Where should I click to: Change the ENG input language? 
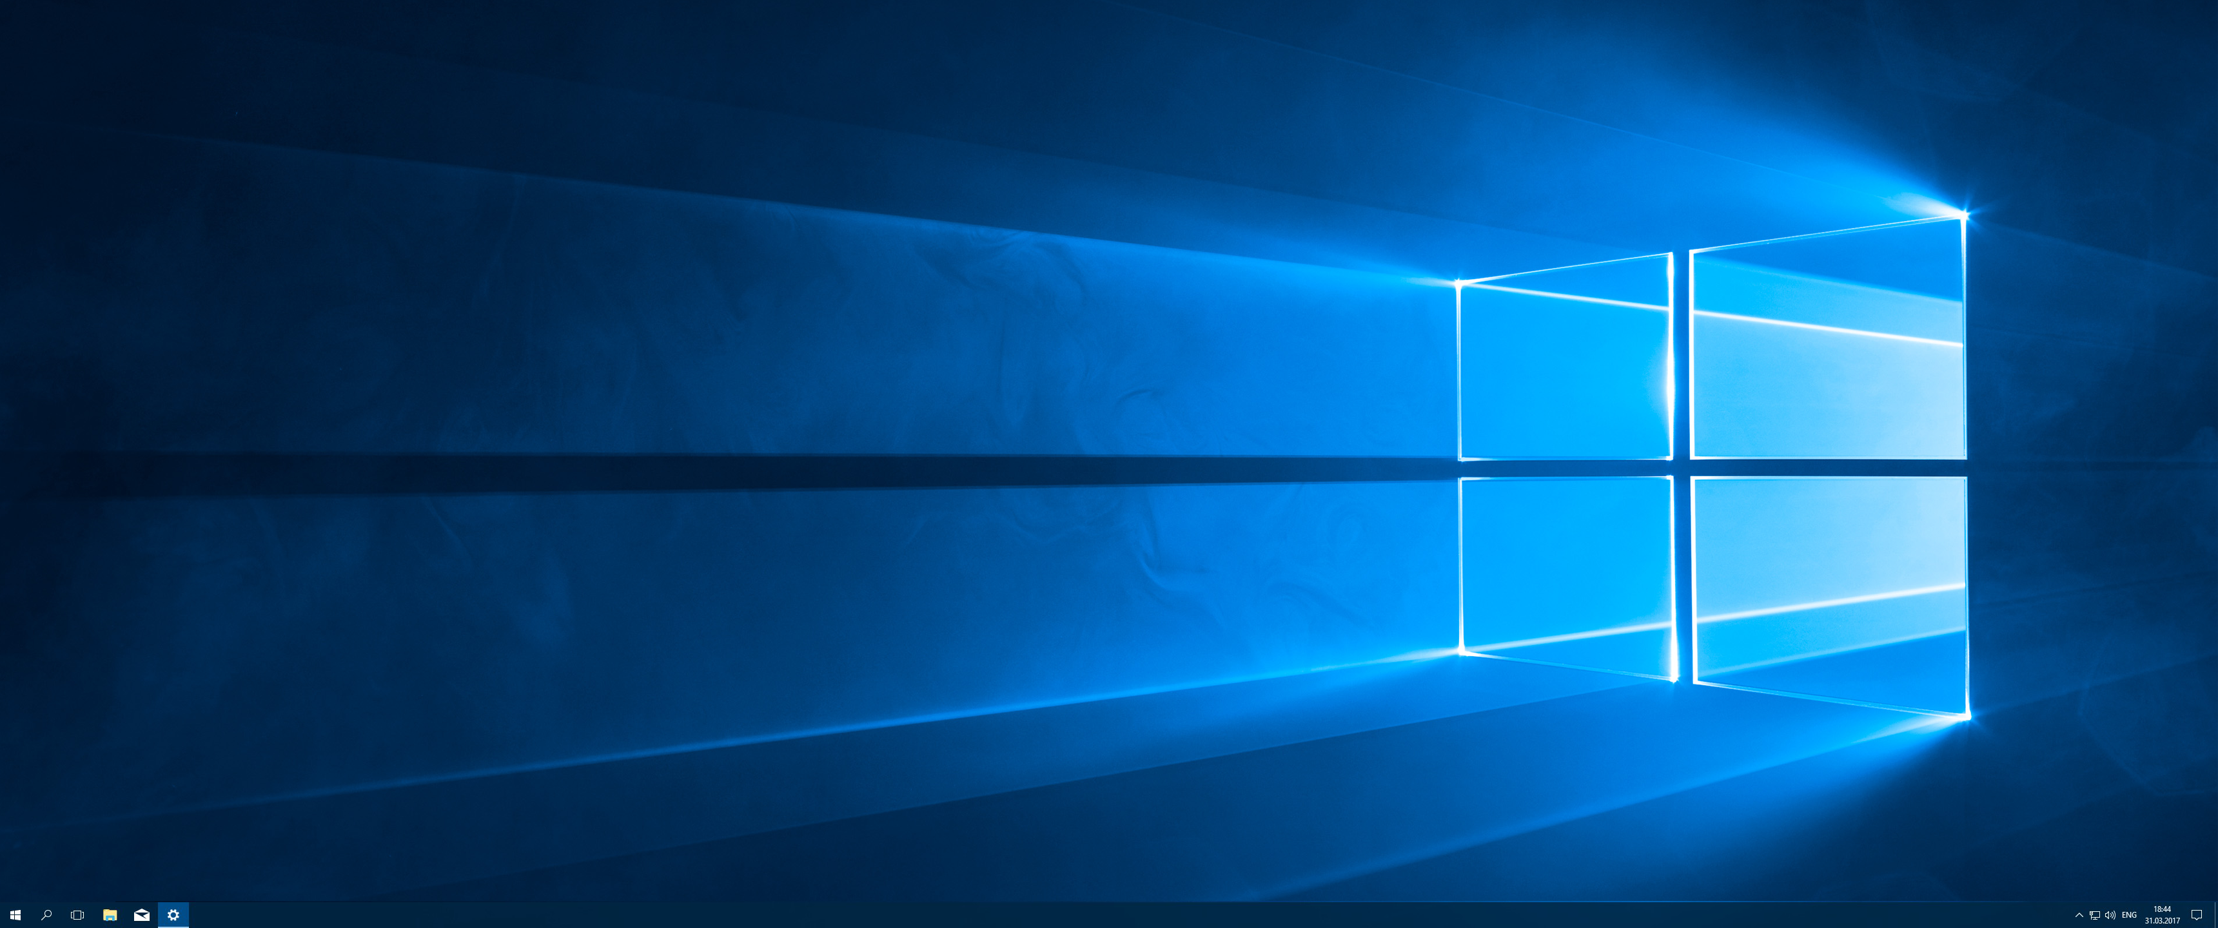[x=2129, y=915]
